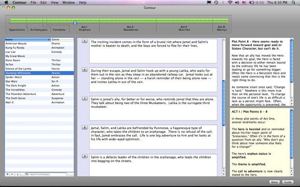Click the info button below screenplay list

[17, 174]
